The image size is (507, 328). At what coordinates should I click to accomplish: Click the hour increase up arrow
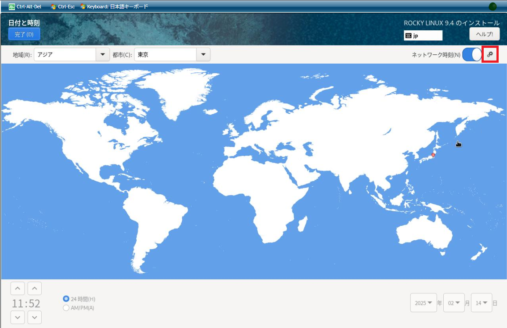[x=17, y=289]
